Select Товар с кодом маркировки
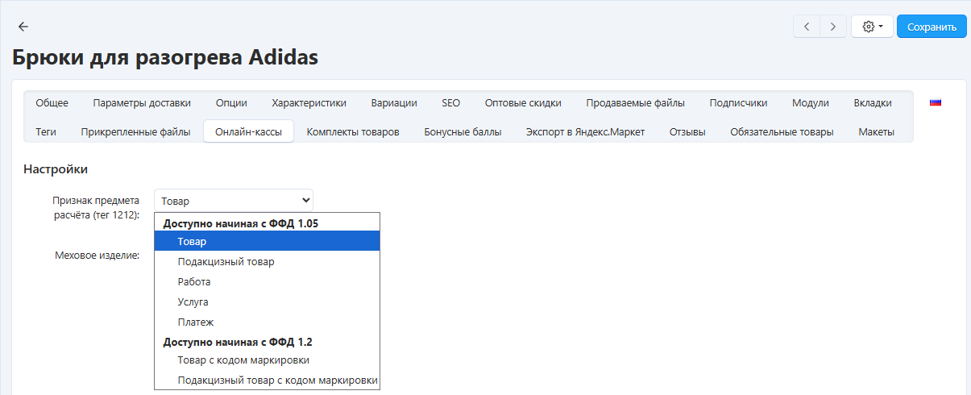The height and width of the screenshot is (395, 971). tap(243, 360)
